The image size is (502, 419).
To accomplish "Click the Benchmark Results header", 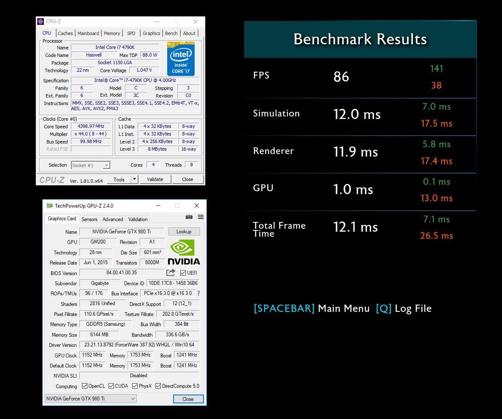I will point(360,39).
